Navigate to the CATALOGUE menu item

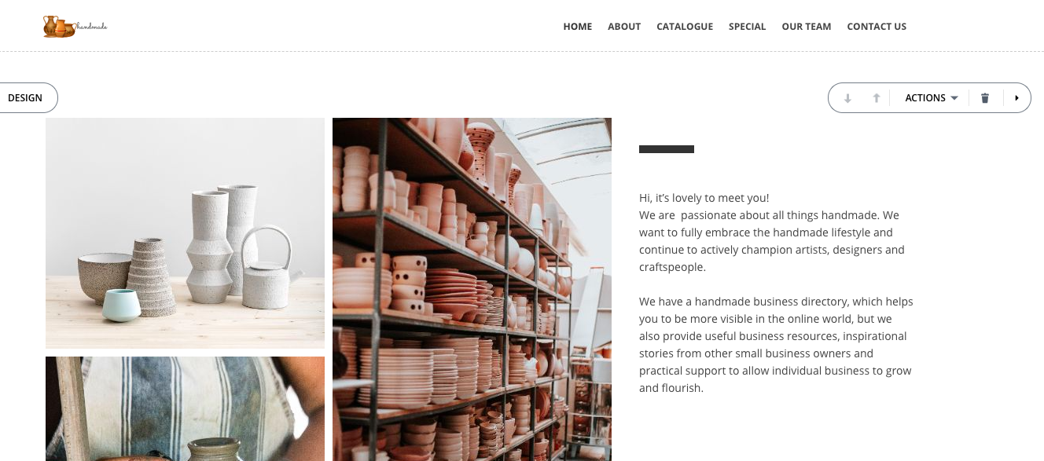(685, 27)
